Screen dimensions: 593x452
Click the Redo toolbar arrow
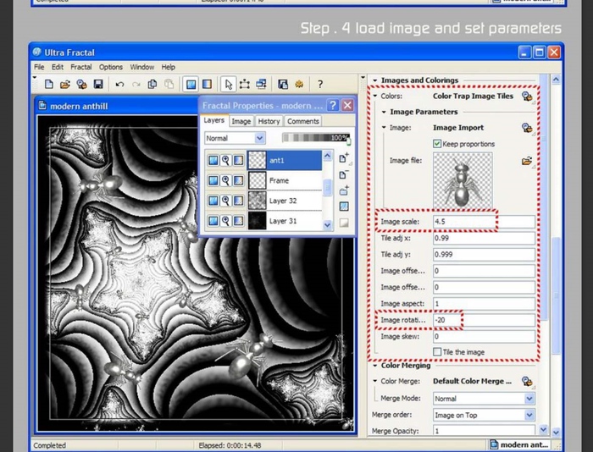point(136,84)
